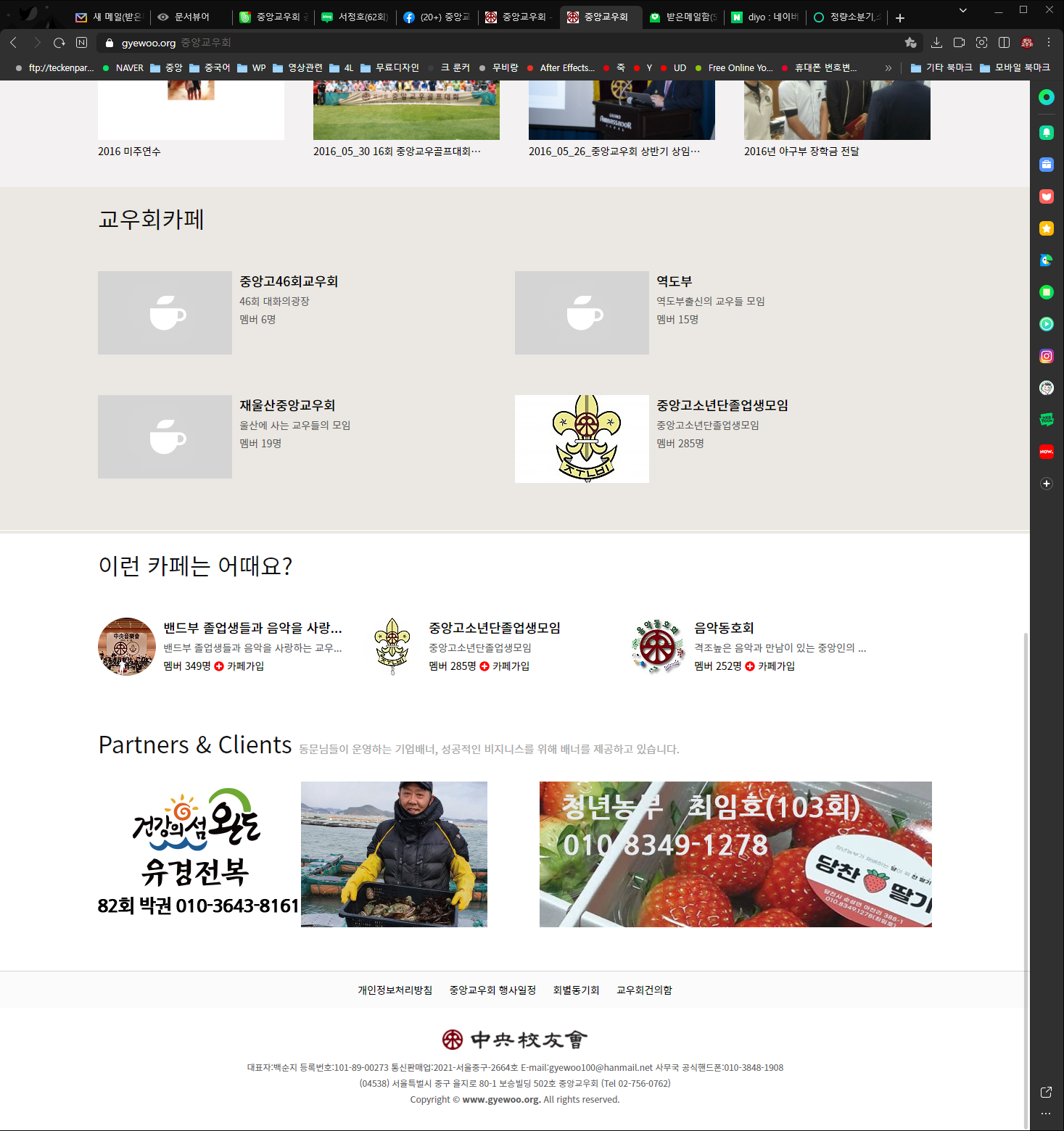The image size is (1064, 1131).
Task: Add a new sidebar app with plus
Action: pos(1046,484)
